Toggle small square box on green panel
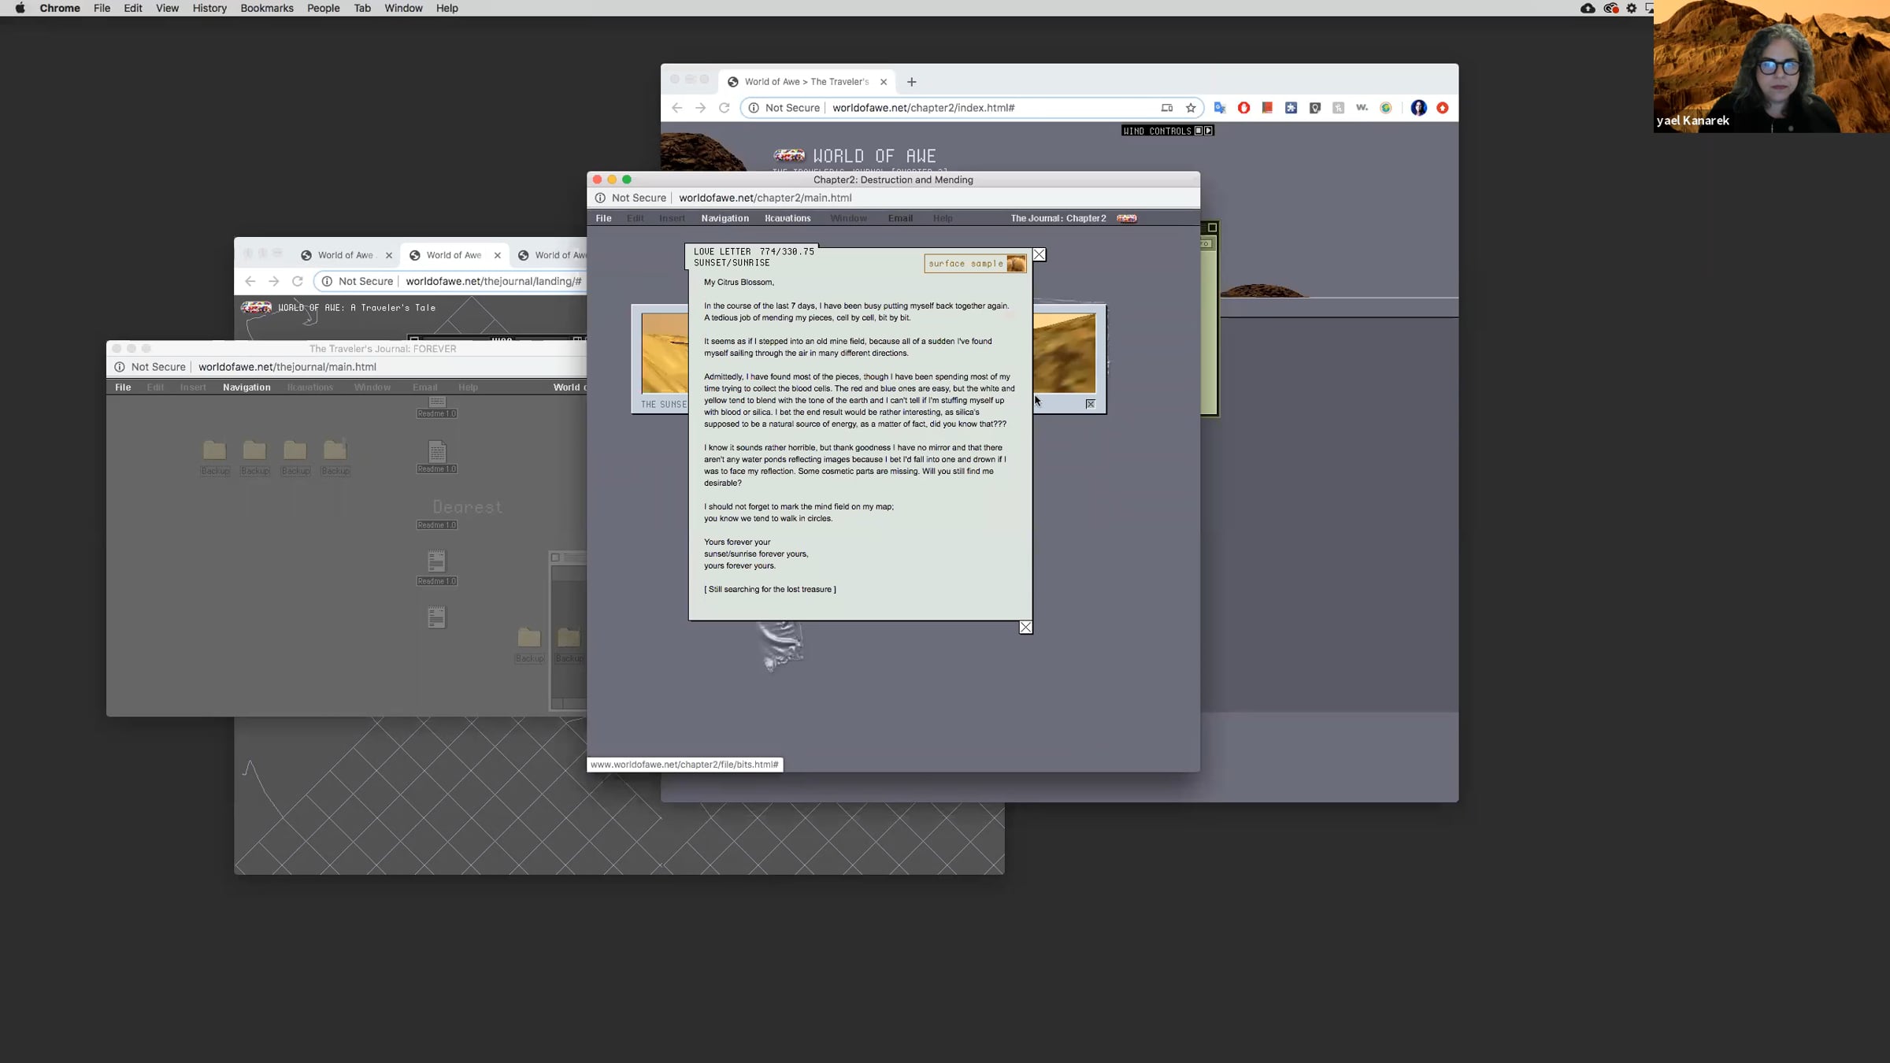Viewport: 1890px width, 1063px height. click(1212, 228)
